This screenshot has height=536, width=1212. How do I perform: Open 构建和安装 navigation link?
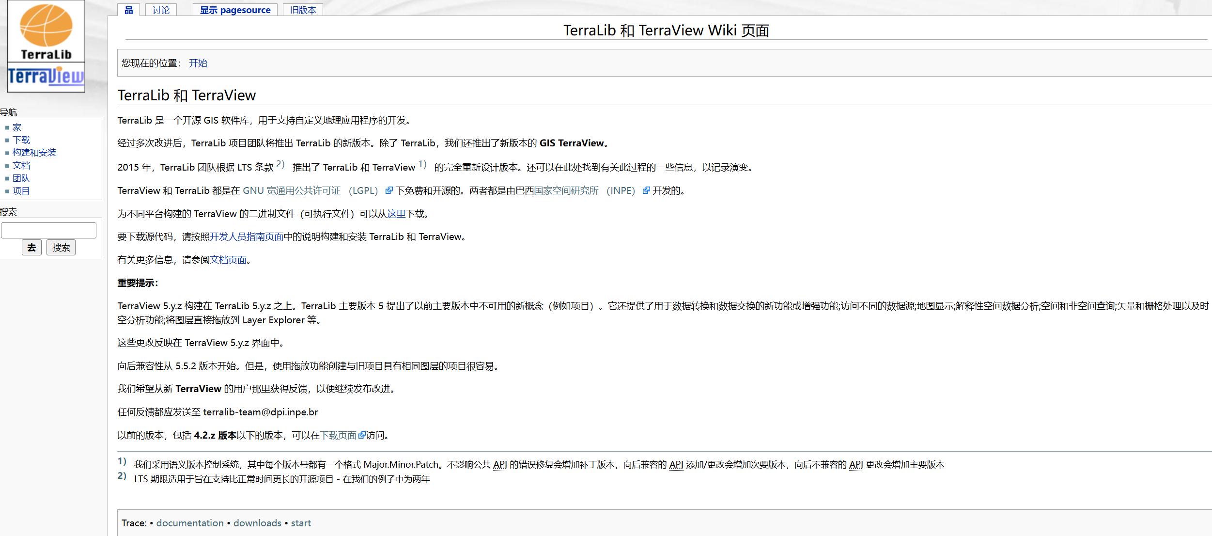pyautogui.click(x=34, y=153)
